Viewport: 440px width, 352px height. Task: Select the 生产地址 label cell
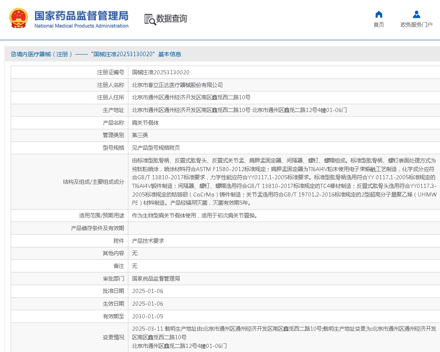click(x=70, y=110)
